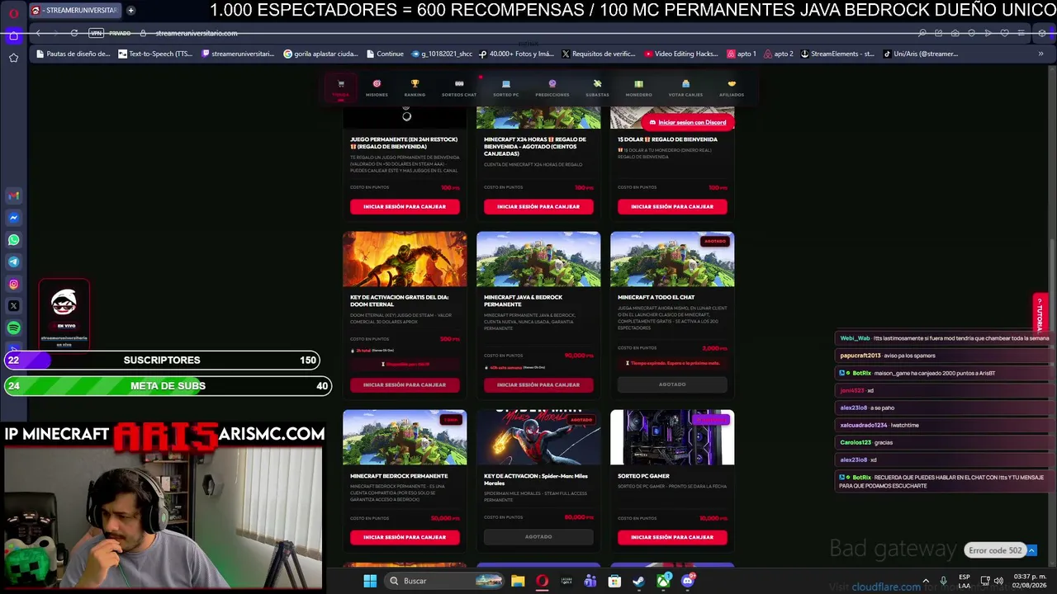The width and height of the screenshot is (1057, 594).
Task: Expand the bookmarks overflow chevron
Action: [x=1040, y=54]
